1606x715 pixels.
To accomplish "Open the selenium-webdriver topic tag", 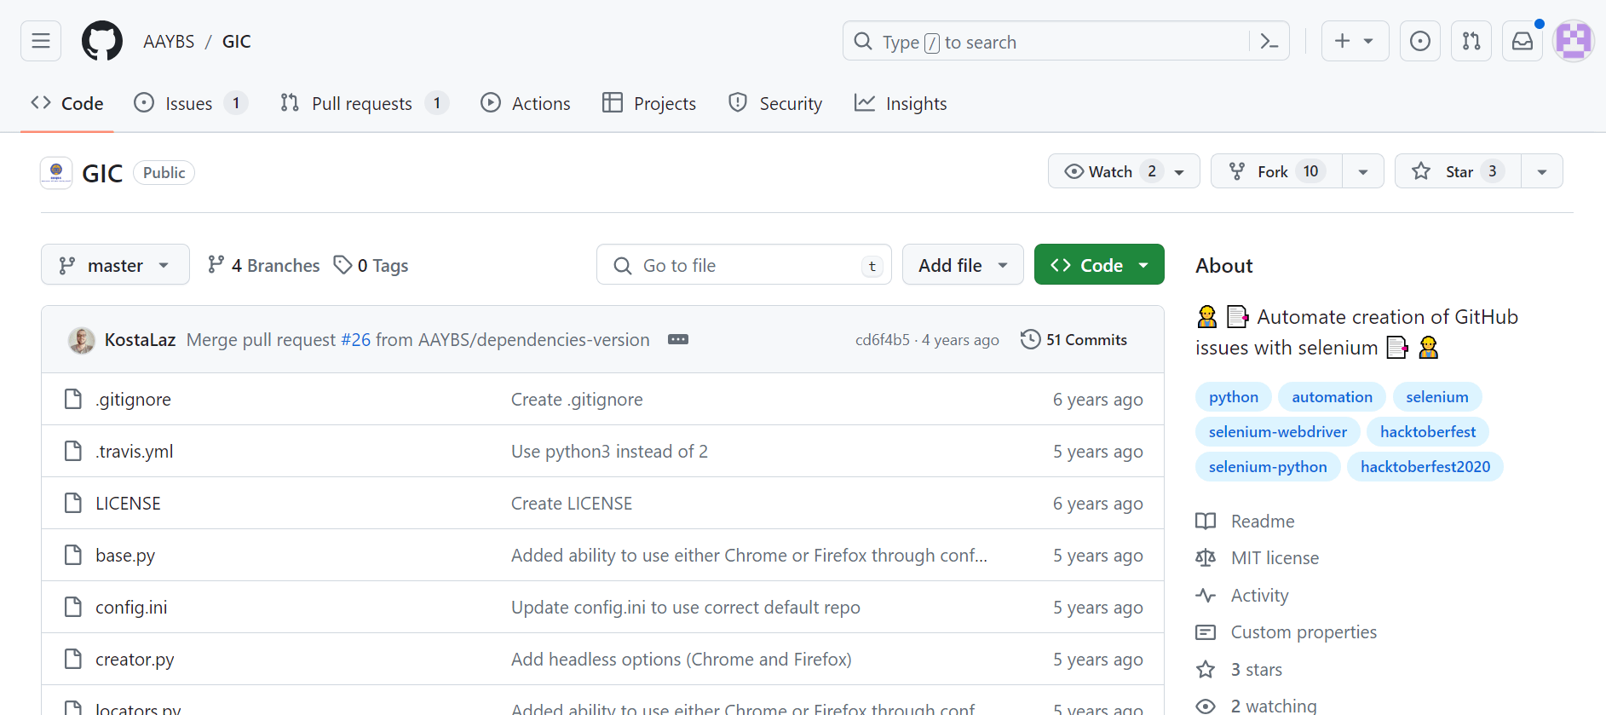I will point(1277,432).
